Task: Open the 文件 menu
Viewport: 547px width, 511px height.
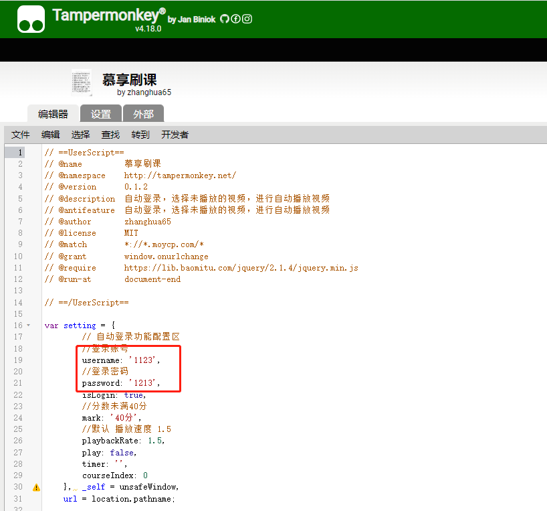Action: click(21, 135)
